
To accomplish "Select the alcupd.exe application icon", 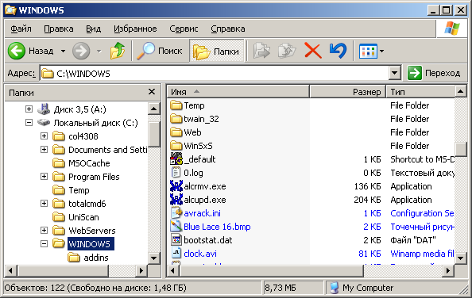I will [176, 200].
